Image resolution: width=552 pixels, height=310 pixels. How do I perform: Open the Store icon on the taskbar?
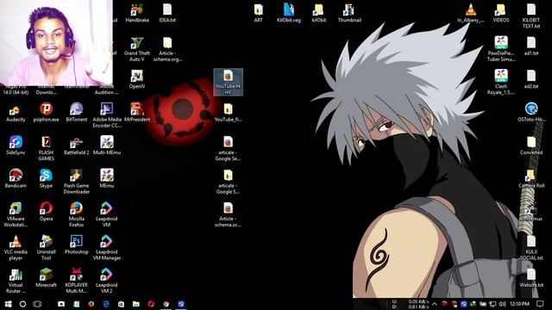pos(121,304)
